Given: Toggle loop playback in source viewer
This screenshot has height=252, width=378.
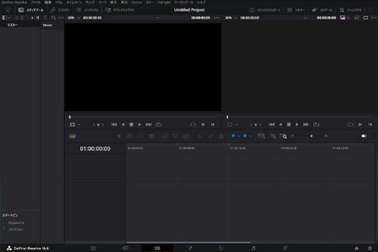Looking at the screenshot, I should click(x=159, y=125).
